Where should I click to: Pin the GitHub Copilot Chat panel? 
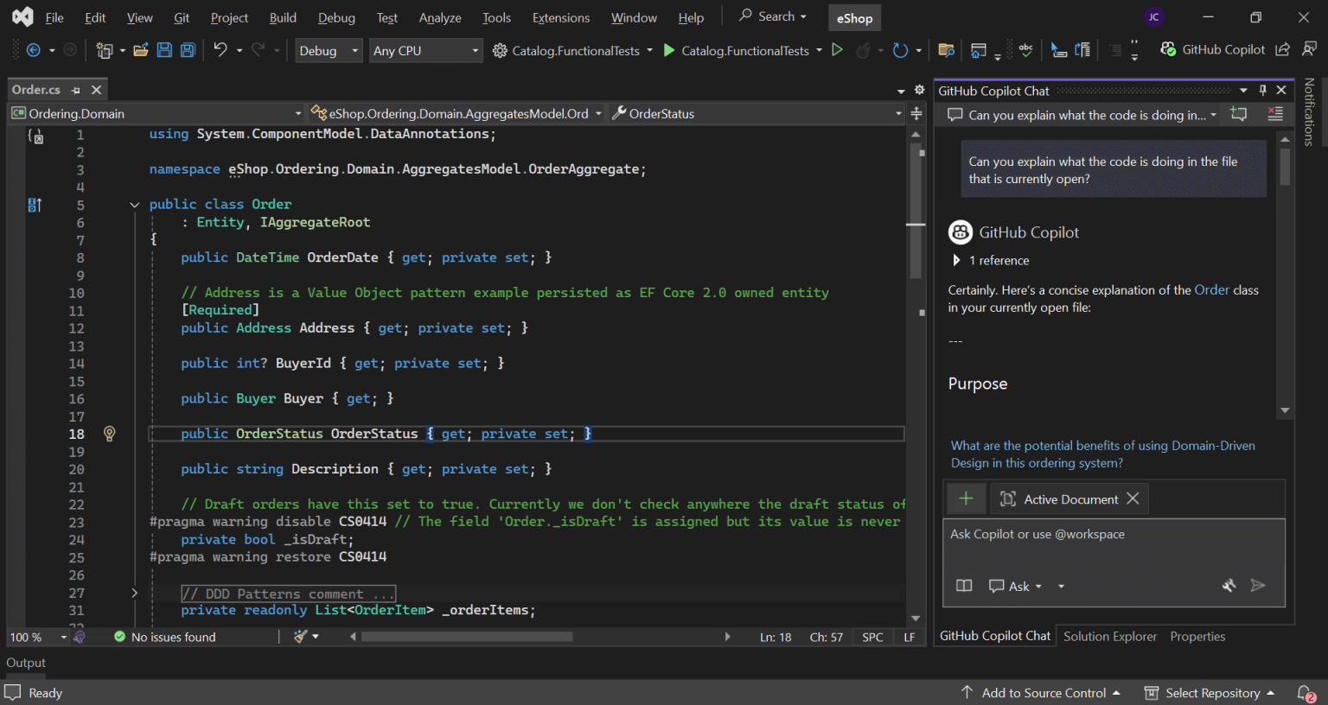click(1261, 89)
